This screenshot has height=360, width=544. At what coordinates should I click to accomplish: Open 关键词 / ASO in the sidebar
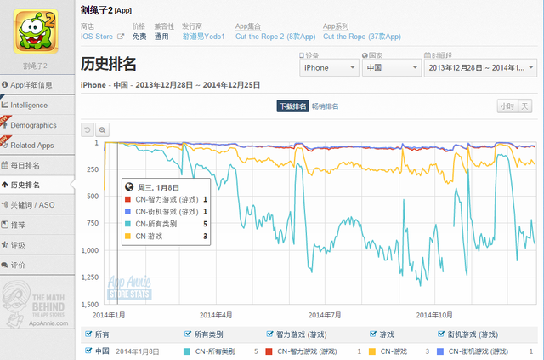click(37, 205)
